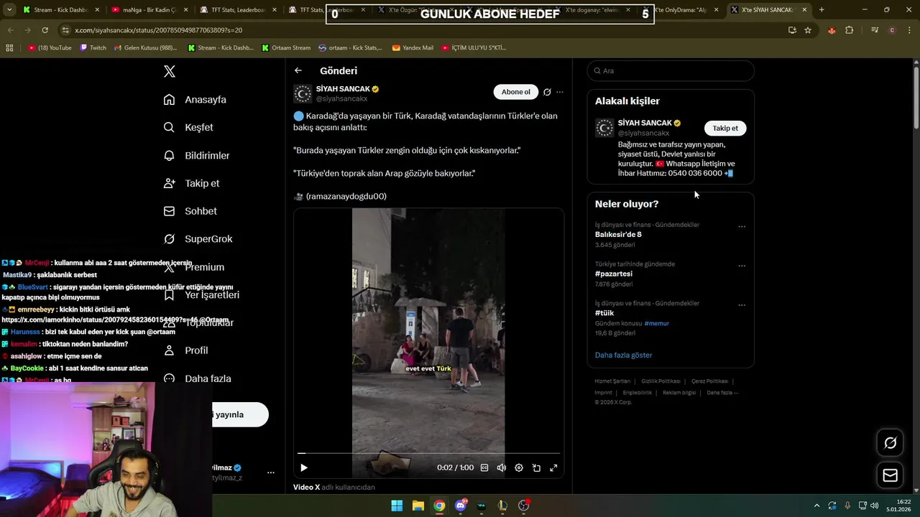Focus the Ara search field
This screenshot has width=920, height=517.
(671, 71)
